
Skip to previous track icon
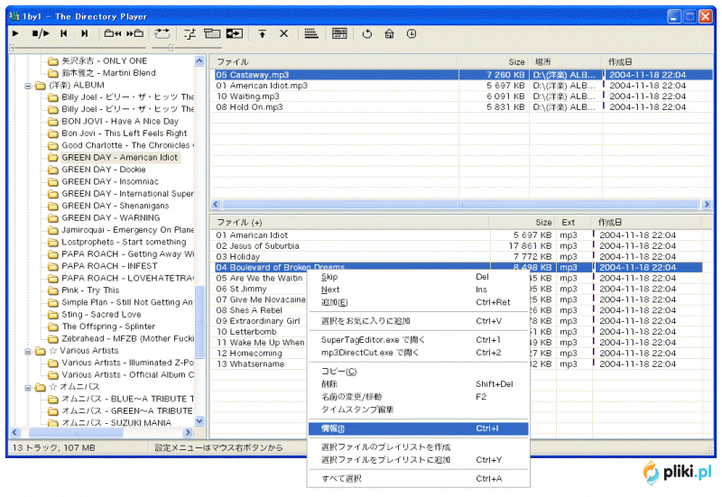(64, 33)
